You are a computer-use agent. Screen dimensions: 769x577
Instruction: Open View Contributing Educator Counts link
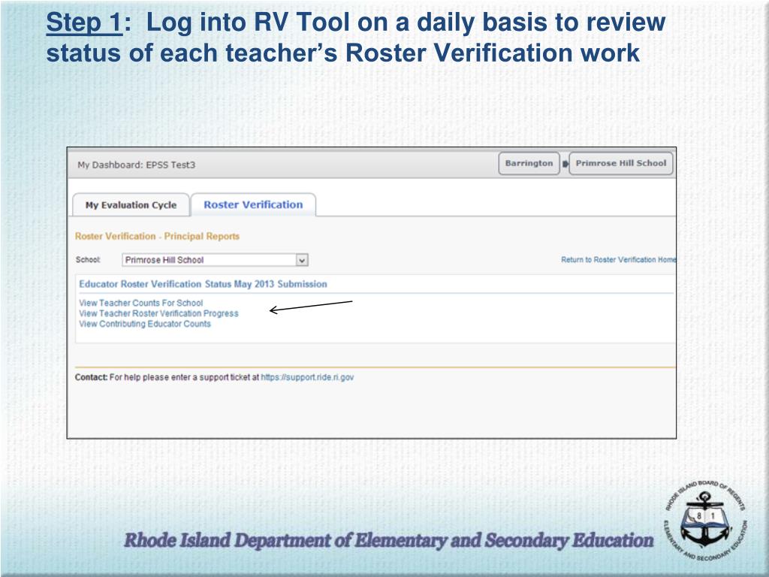pyautogui.click(x=145, y=324)
